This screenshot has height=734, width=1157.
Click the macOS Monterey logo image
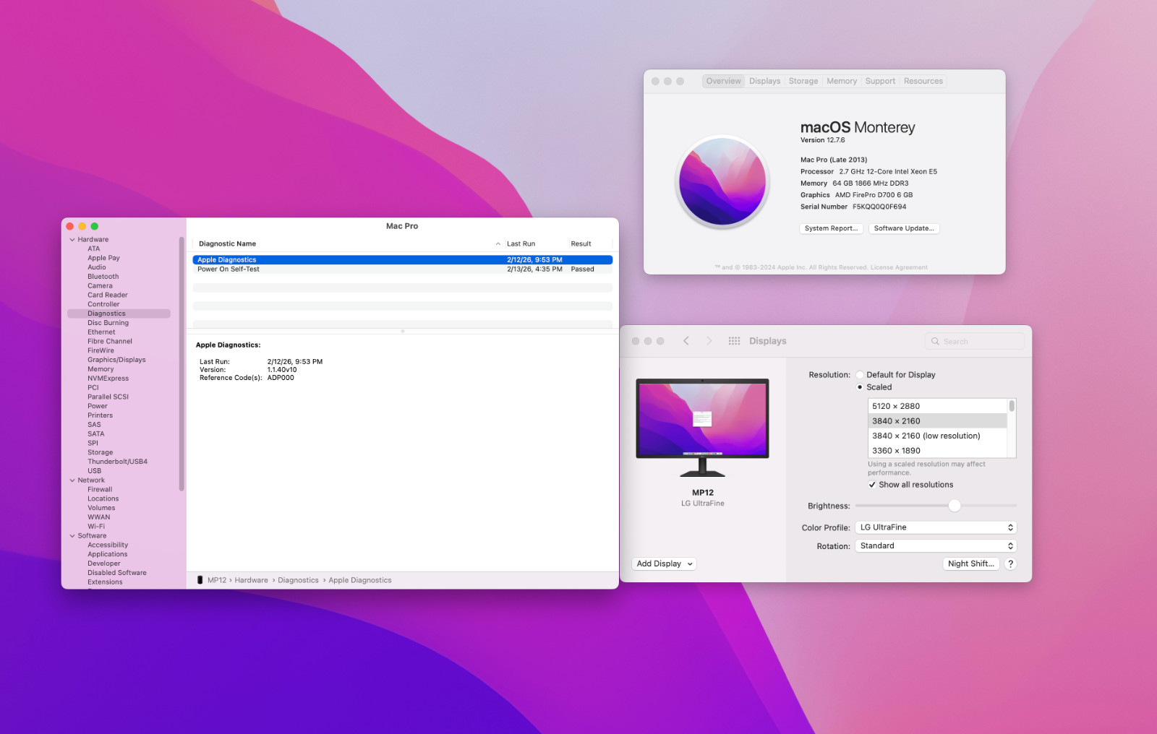pos(722,181)
